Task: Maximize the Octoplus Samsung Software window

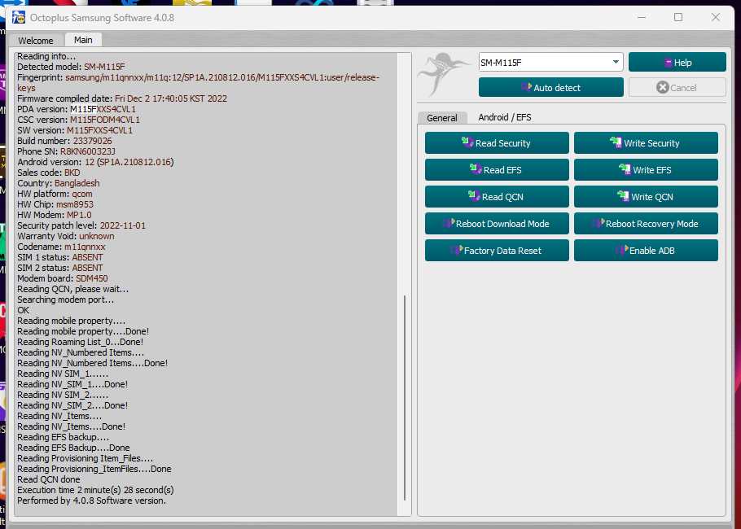Action: [677, 17]
